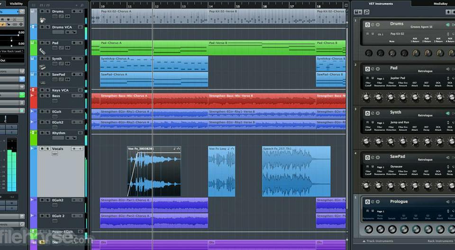The image size is (455, 250).
Task: Toggle power for Drums Groove Agent instrument
Action: (367, 25)
